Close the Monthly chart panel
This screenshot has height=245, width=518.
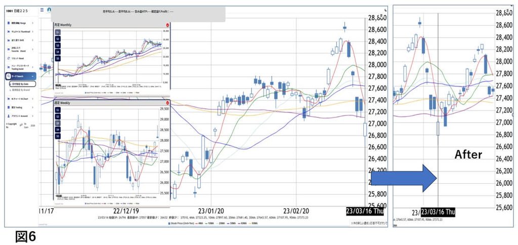[167, 25]
